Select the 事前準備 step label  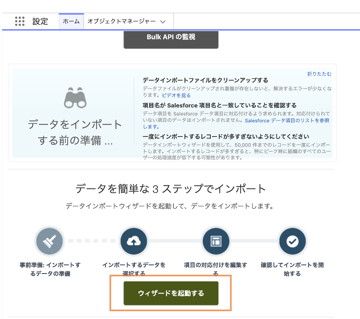pyautogui.click(x=50, y=269)
